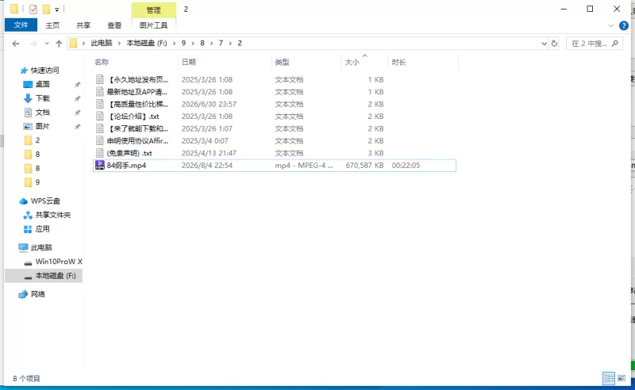635x390 pixels.
Task: Open WPS云盘 in navigation pane
Action: coord(45,201)
